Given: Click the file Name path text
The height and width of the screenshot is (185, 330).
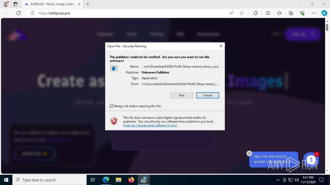Looking at the screenshot, I should coord(180,67).
